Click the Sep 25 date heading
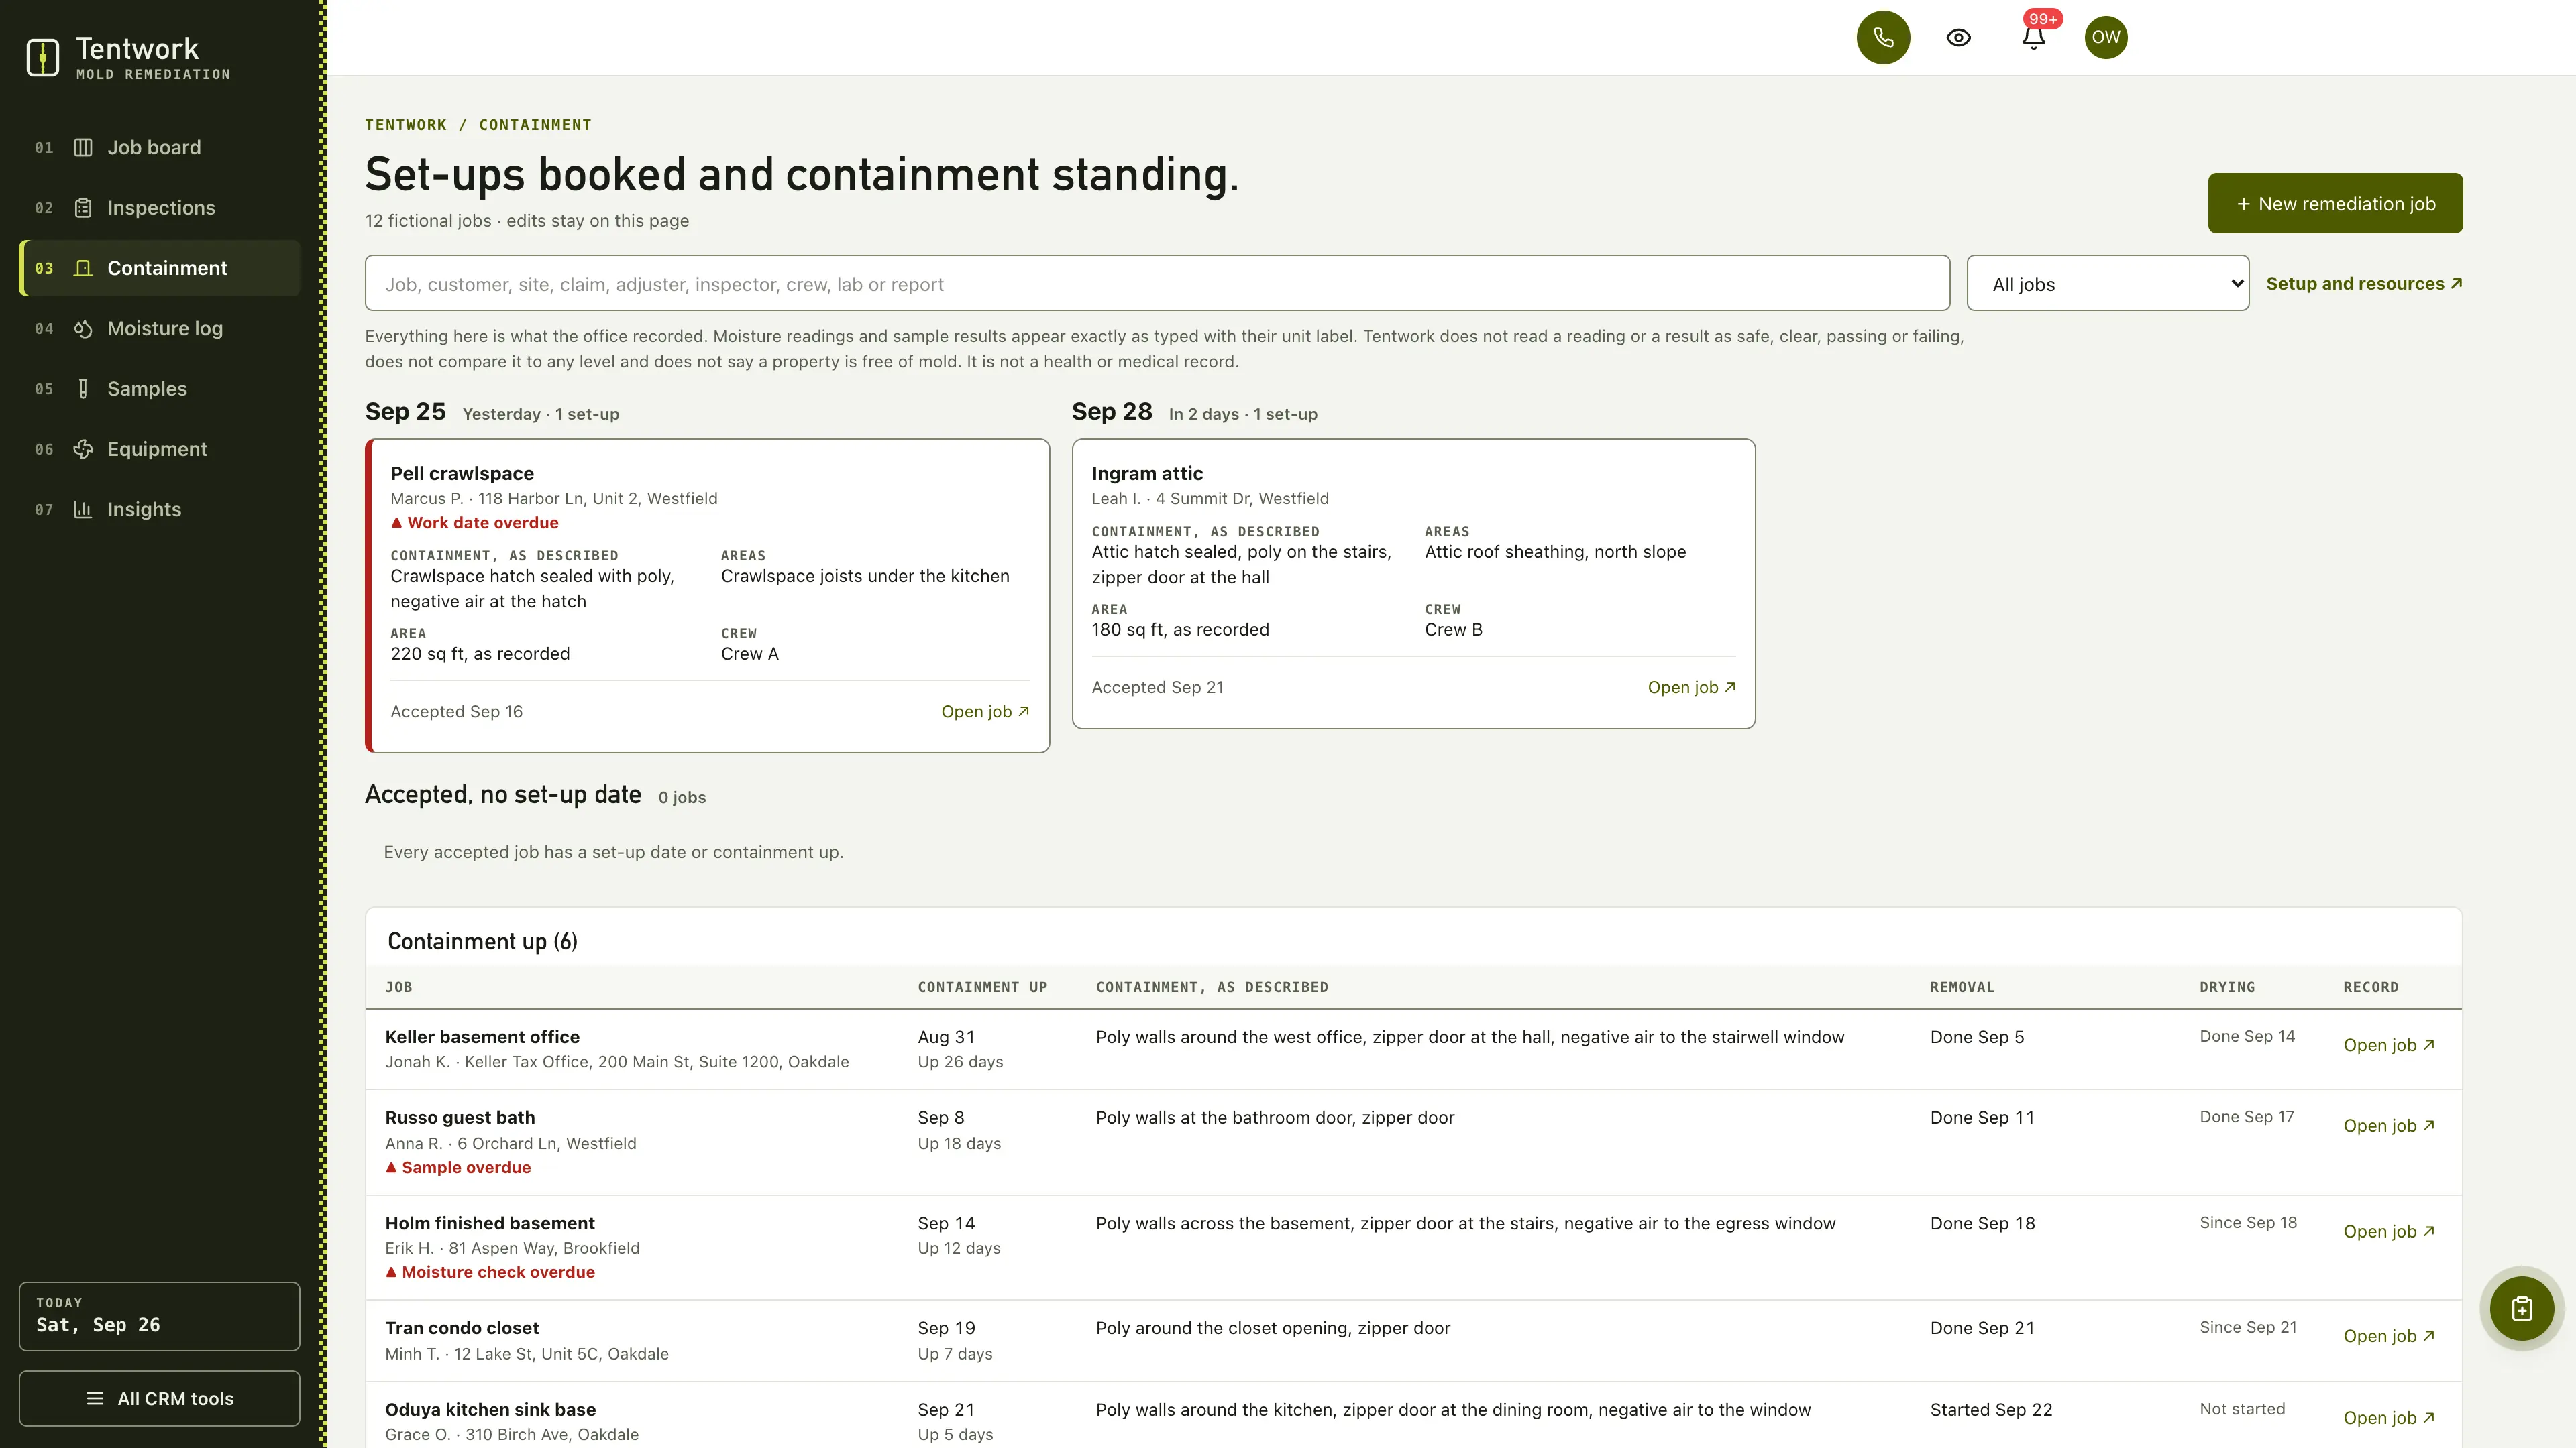2576x1448 pixels. point(405,412)
